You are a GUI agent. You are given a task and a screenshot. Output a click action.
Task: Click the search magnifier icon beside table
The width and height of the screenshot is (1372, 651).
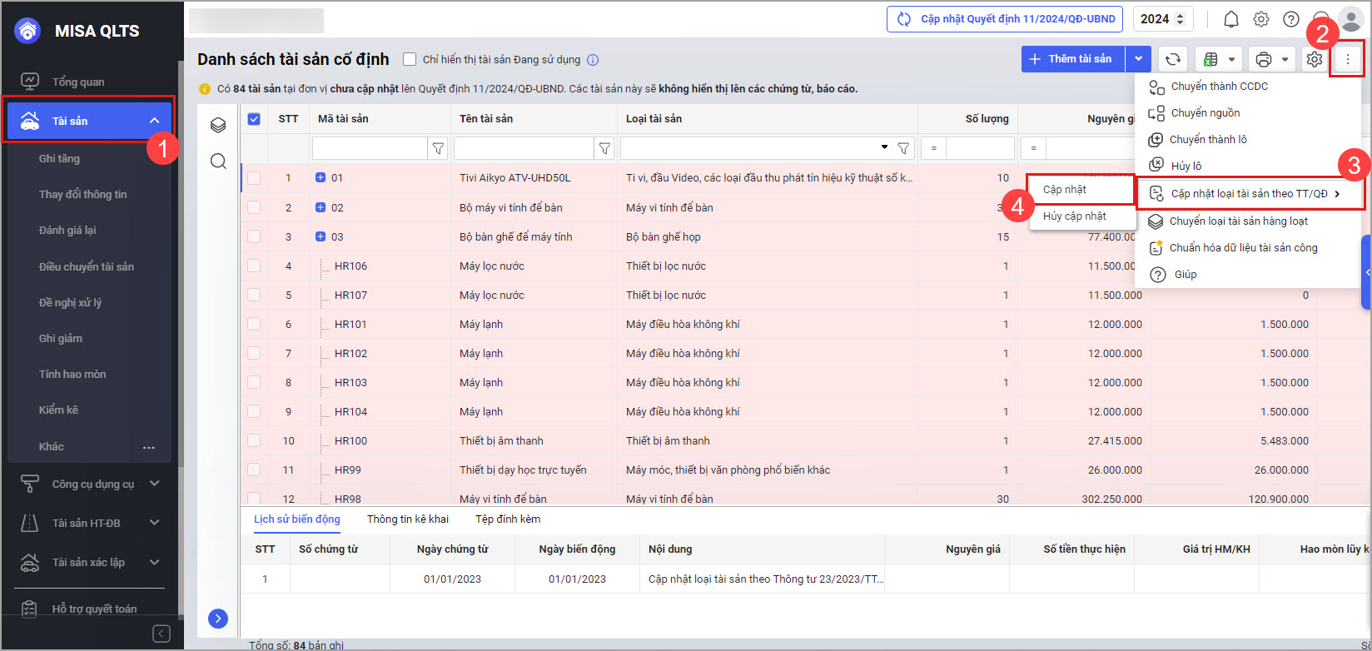click(218, 162)
